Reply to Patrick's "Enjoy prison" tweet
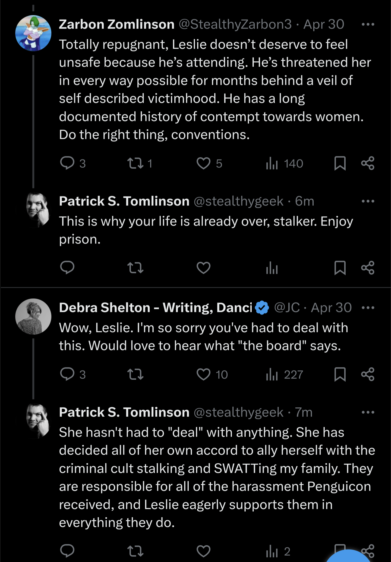The width and height of the screenshot is (391, 562). [67, 267]
